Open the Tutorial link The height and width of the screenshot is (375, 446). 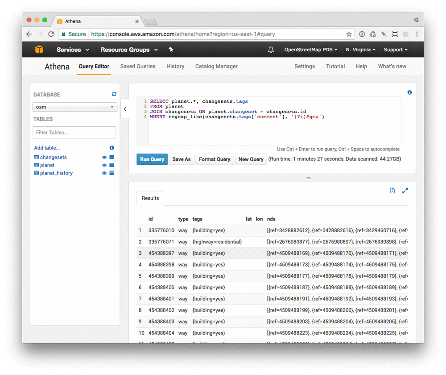[x=335, y=67]
